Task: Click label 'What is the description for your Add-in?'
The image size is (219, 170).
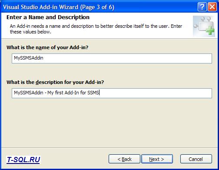Action: (55, 82)
